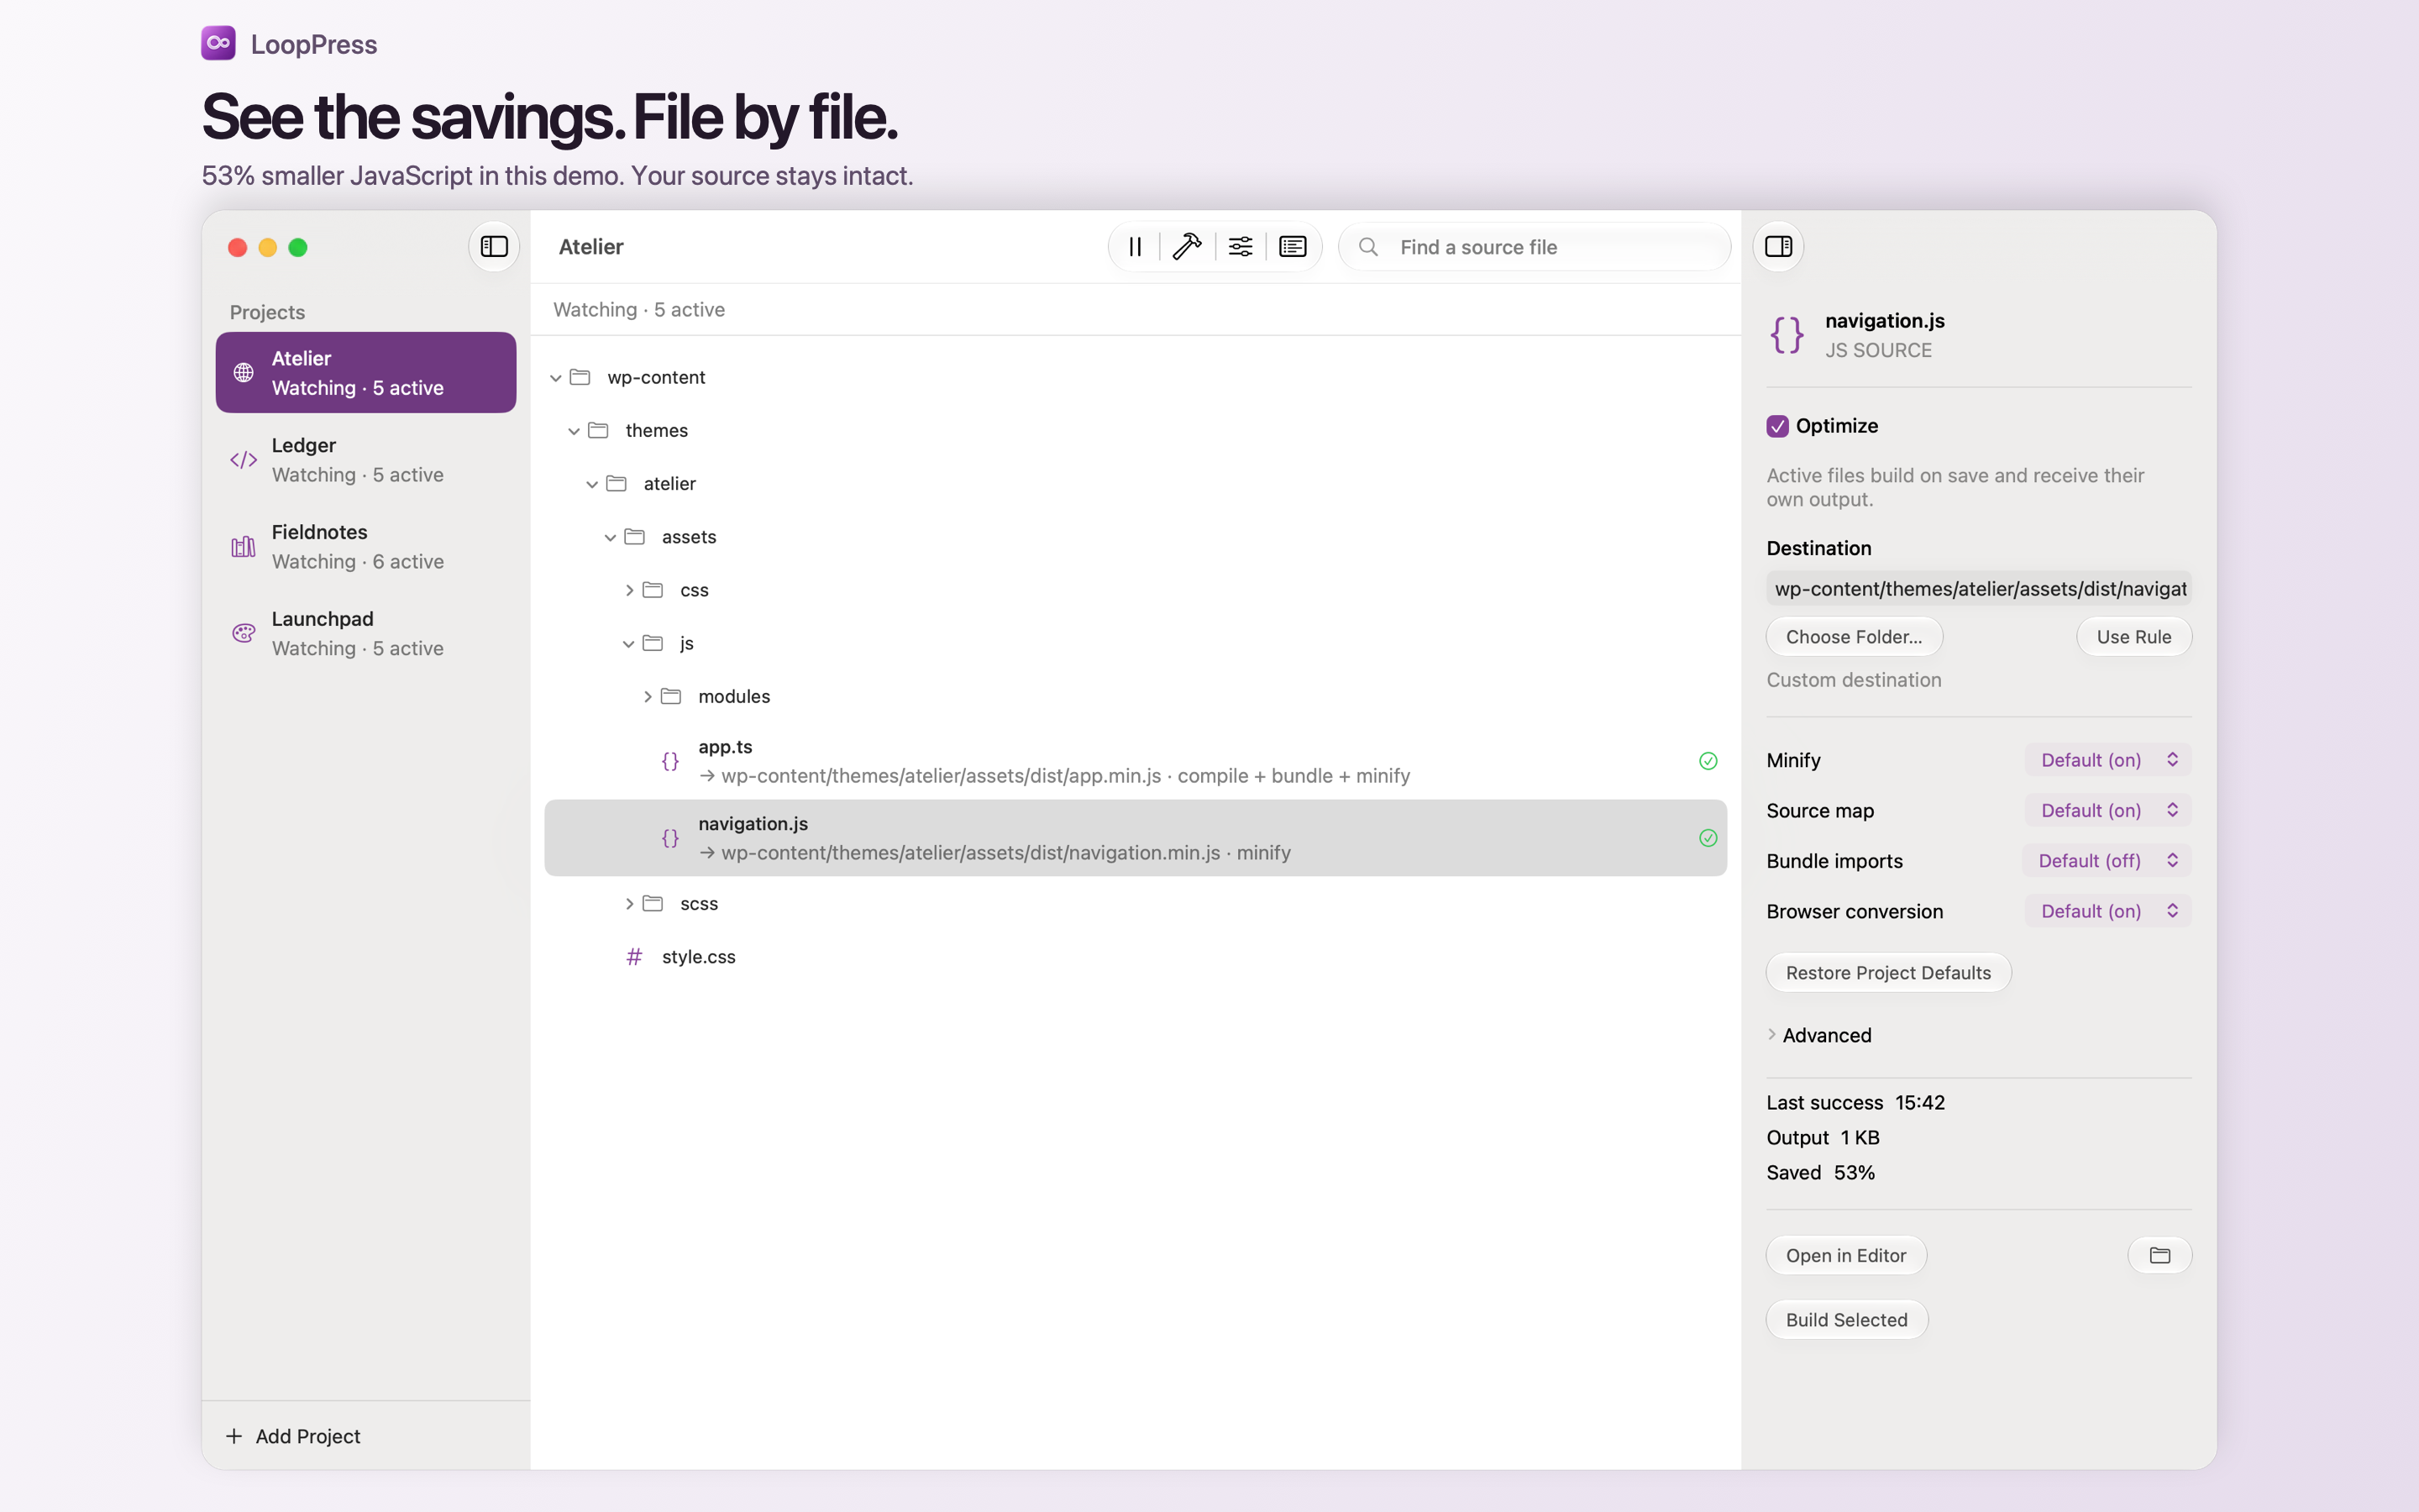The height and width of the screenshot is (1512, 2419).
Task: Open the Bundle imports dropdown
Action: coord(2107,861)
